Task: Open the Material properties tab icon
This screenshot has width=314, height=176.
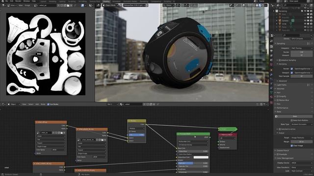Action: tap(271, 97)
